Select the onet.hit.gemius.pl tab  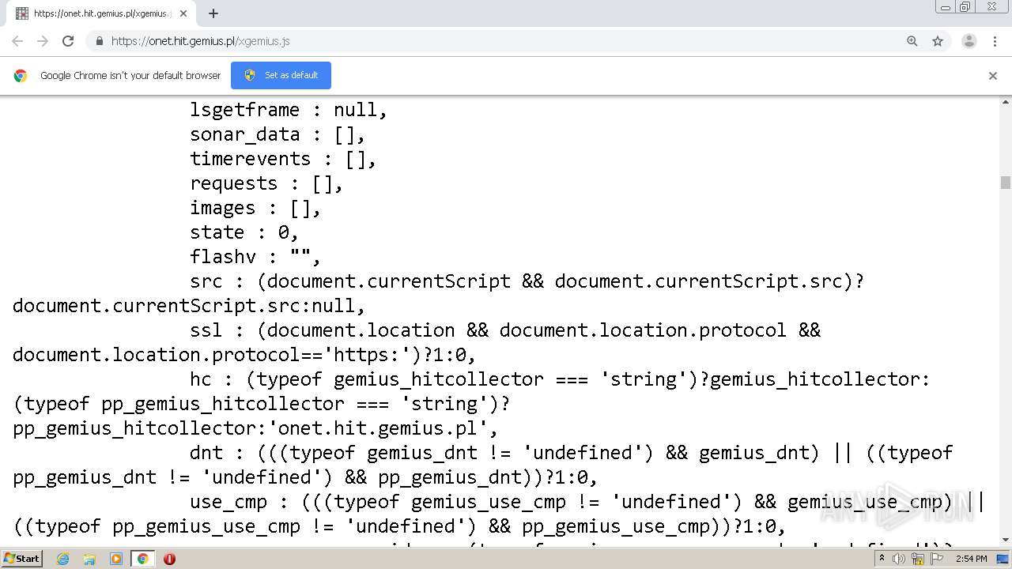[101, 13]
